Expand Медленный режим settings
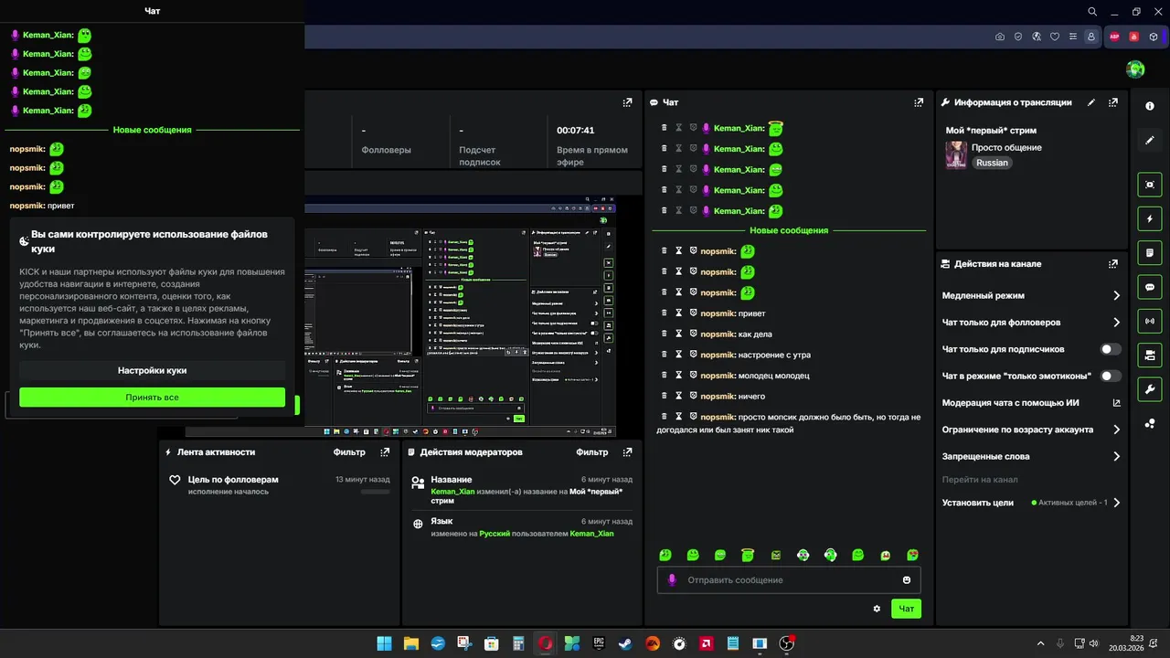 (x=1031, y=296)
